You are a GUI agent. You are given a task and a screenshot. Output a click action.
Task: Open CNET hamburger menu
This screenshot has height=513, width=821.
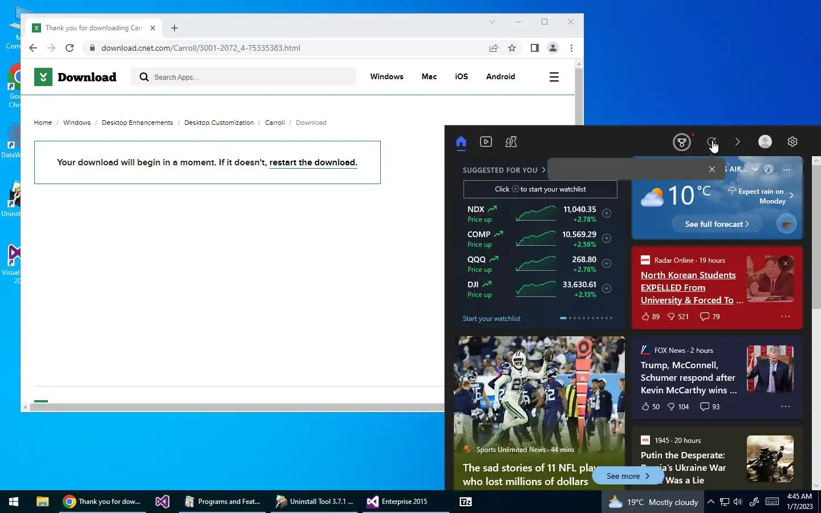tap(554, 77)
